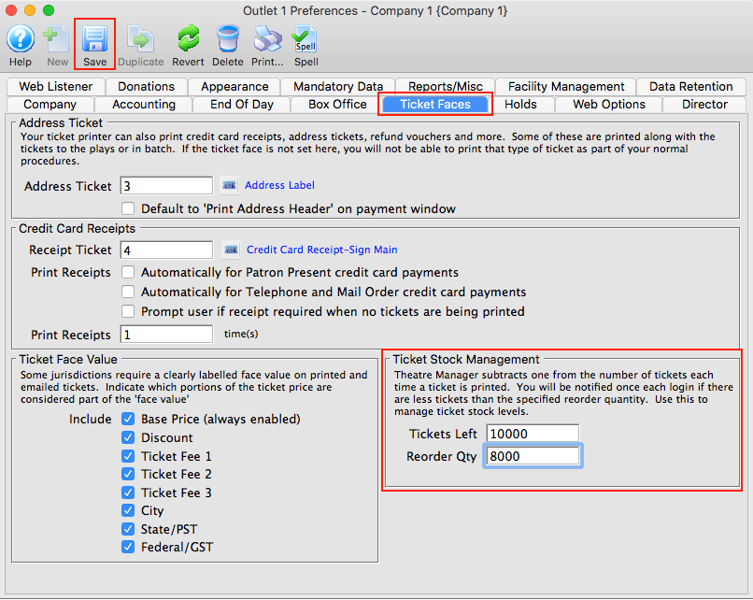This screenshot has height=600, width=753.
Task: Click the Reorder Qty field
Action: click(533, 456)
